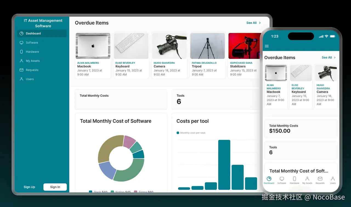Click ELISE BEVERLEY name on tablet card
The height and width of the screenshot is (207, 351).
[x=125, y=63]
